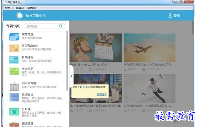Image resolution: width=198 pixels, height=127 pixels.
Task: Click the 专辑分类 panel heading
Action: coord(13,26)
